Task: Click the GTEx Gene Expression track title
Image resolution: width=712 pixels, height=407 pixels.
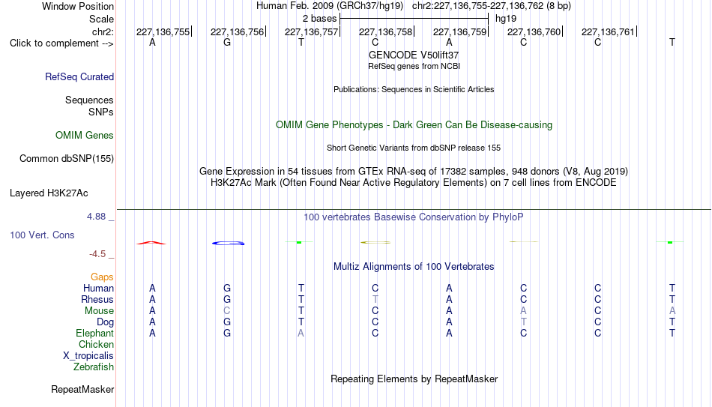Action: point(414,171)
